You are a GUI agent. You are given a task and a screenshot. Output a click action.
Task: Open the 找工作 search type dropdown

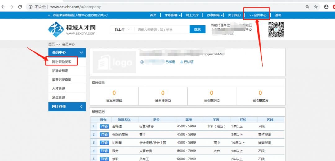click(x=123, y=29)
